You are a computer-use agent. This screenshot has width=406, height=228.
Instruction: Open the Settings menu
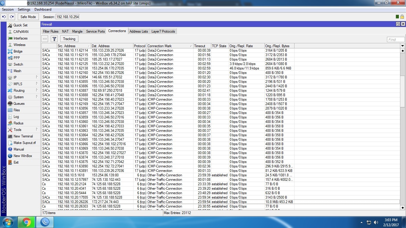(24, 9)
